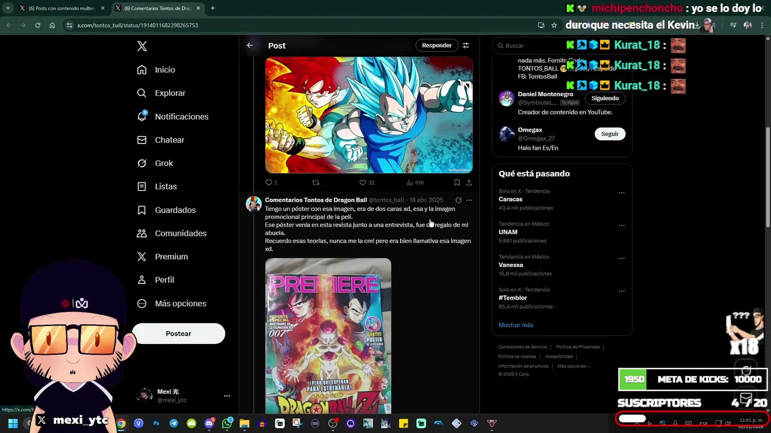Click Chrome home button

(x=52, y=25)
